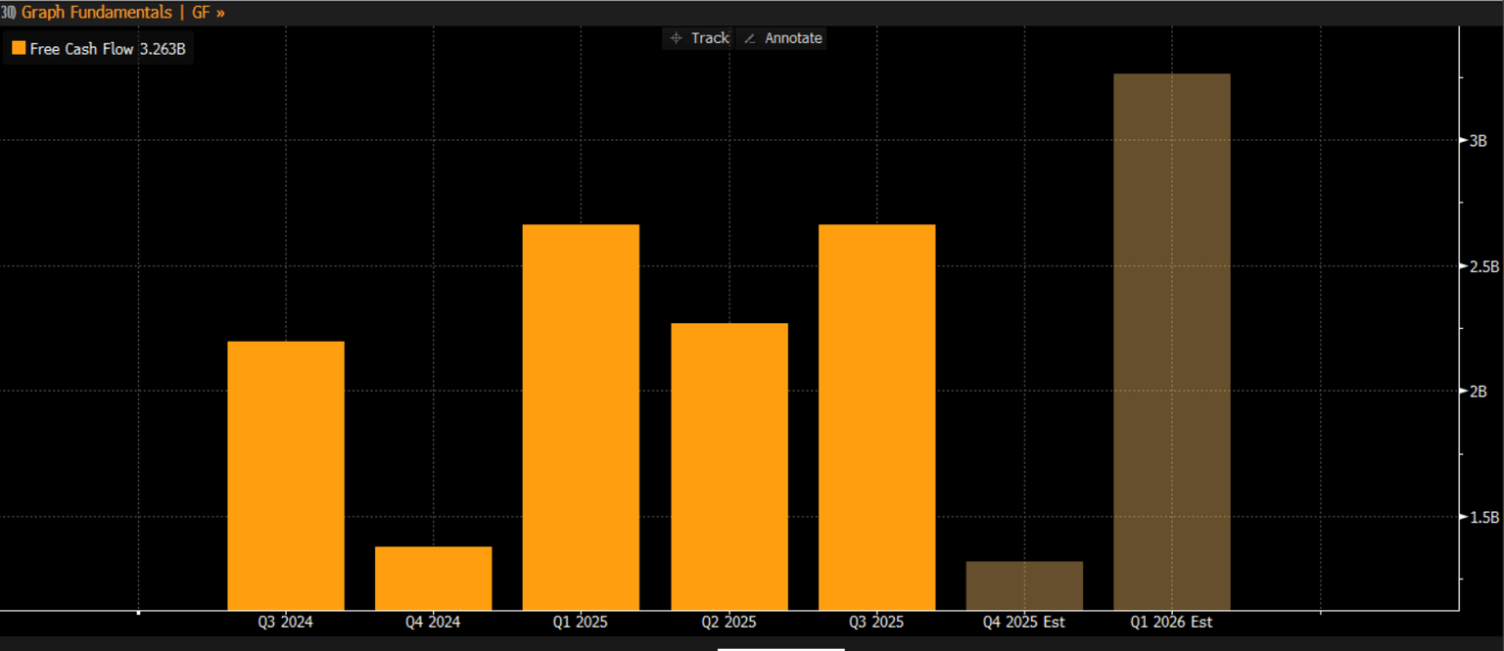
Task: Click the 2.5B y-axis label
Action: 1481,266
